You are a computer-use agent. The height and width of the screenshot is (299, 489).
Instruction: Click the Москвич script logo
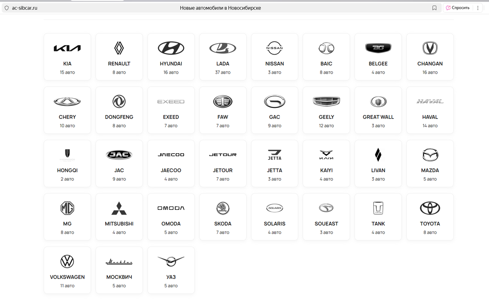[x=119, y=262]
